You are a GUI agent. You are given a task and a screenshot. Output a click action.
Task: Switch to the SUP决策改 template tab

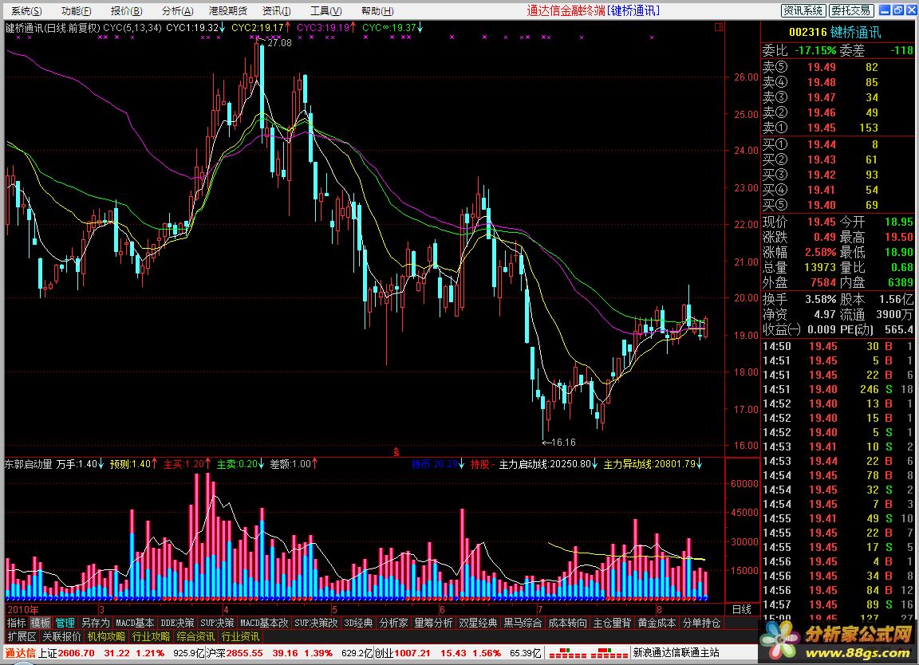pos(316,623)
